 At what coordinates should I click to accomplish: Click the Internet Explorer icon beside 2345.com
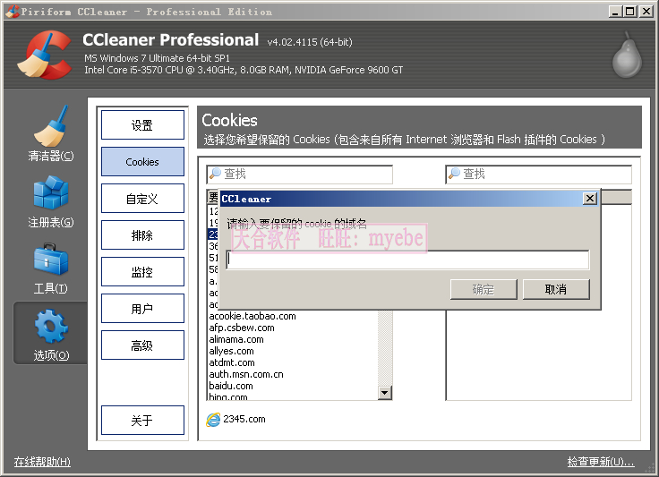[x=213, y=419]
